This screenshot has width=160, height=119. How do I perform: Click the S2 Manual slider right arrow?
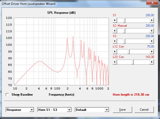(x=152, y=31)
